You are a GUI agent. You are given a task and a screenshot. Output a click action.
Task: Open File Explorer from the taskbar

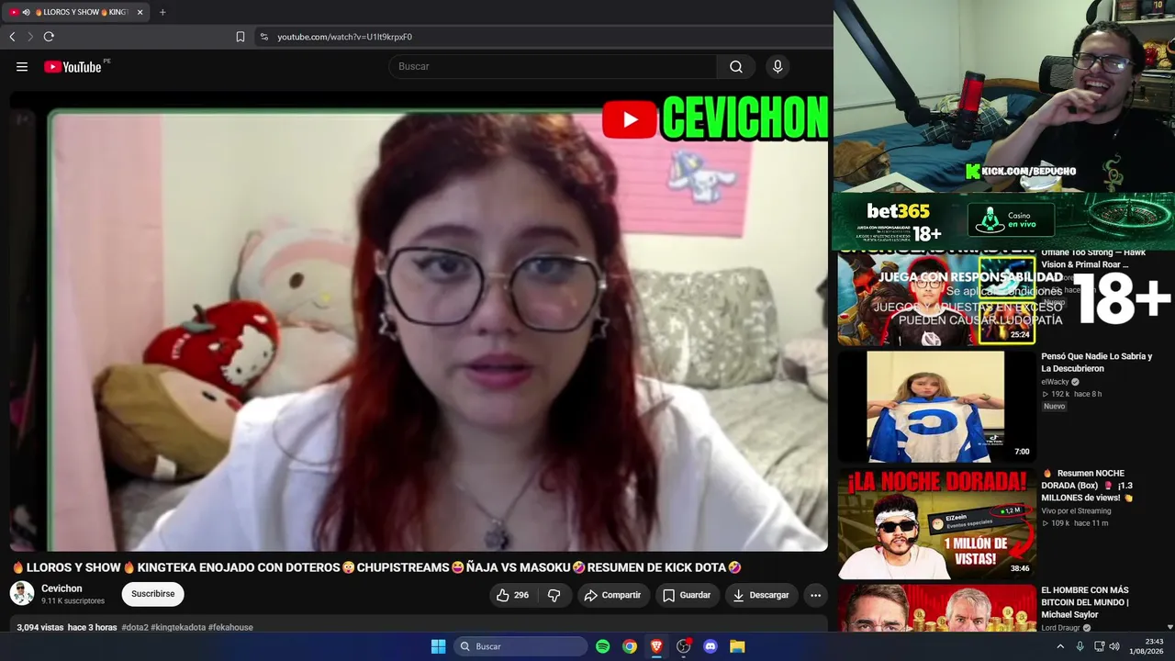737,646
